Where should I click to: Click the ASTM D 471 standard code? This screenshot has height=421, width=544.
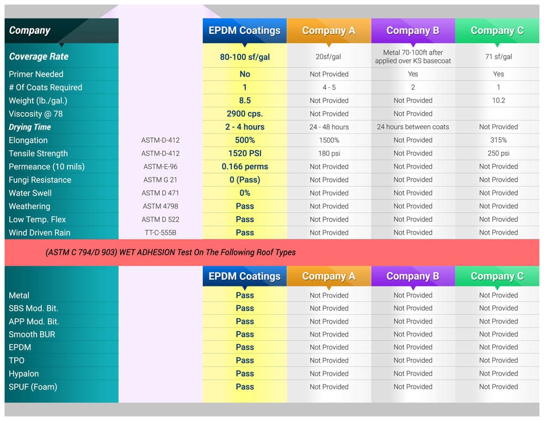160,193
